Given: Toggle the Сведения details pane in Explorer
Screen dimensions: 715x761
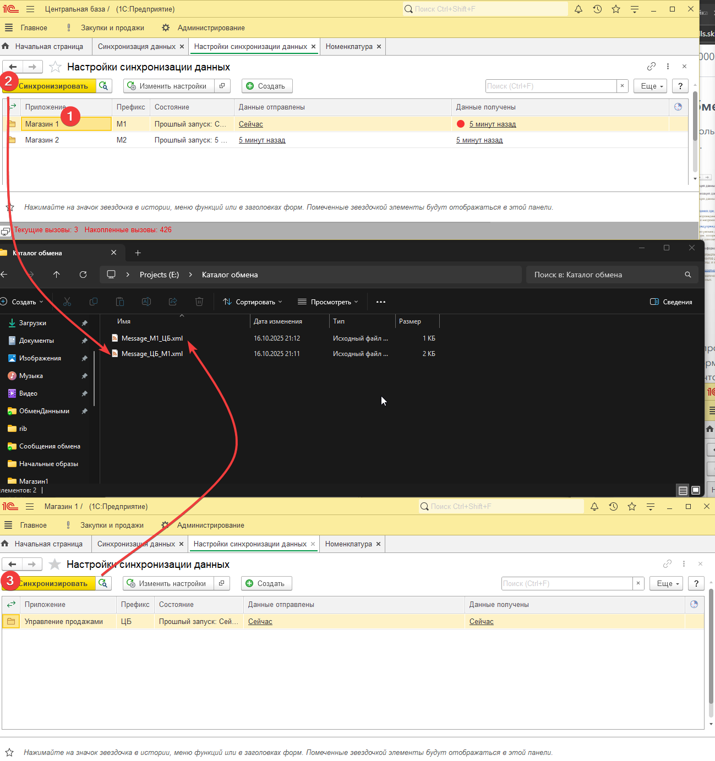Looking at the screenshot, I should [671, 302].
